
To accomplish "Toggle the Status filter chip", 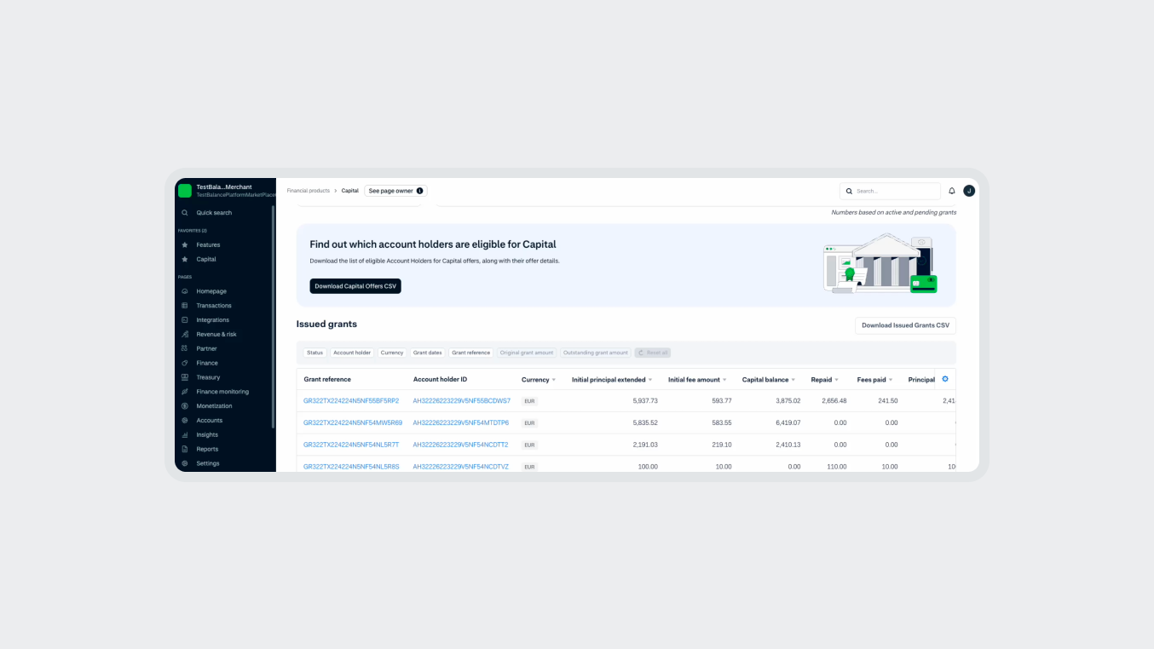I will pyautogui.click(x=314, y=352).
